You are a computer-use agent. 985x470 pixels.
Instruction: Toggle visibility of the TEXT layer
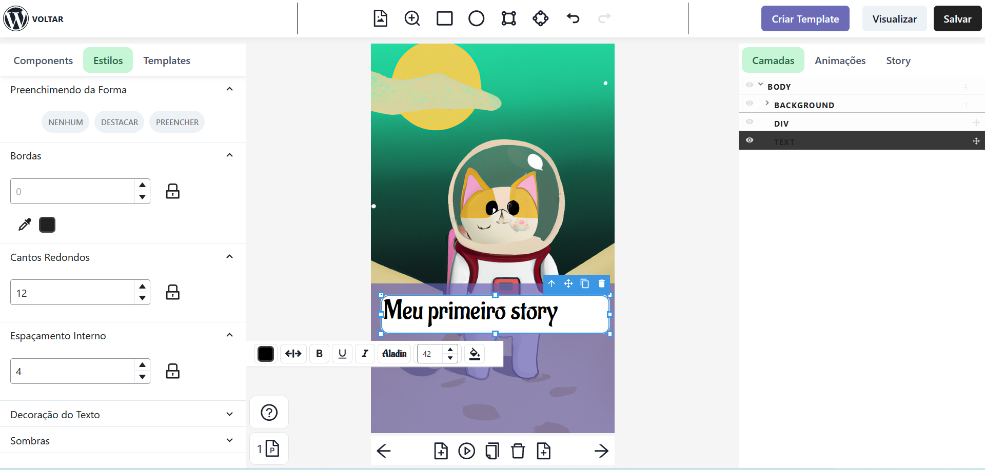750,140
